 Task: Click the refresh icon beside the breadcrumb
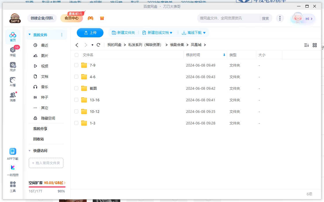[x=98, y=45]
